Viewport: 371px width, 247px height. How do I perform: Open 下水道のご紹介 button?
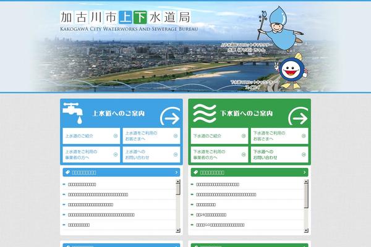pos(220,136)
